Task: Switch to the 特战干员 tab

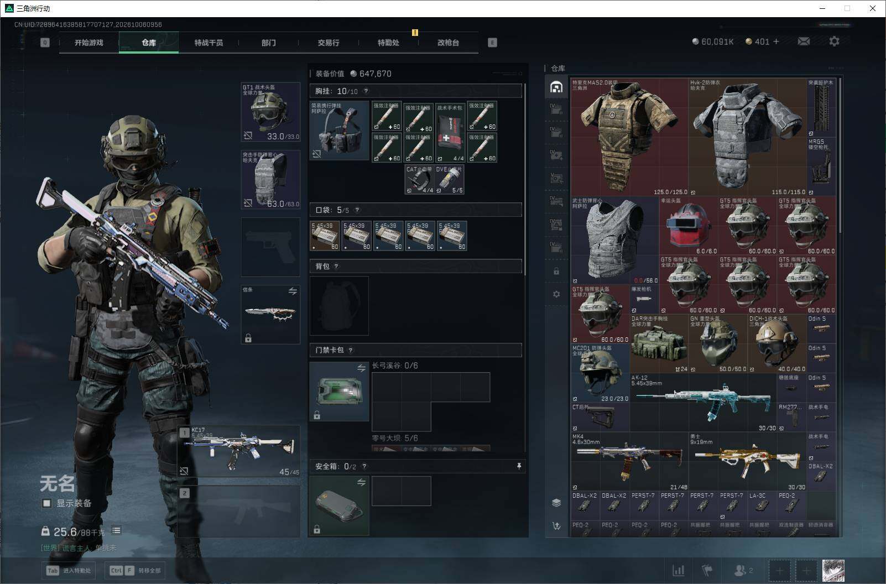Action: pos(209,43)
